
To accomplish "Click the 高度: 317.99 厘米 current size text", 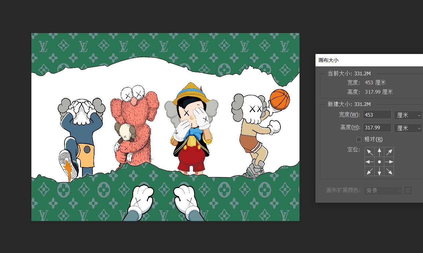I will coord(370,92).
